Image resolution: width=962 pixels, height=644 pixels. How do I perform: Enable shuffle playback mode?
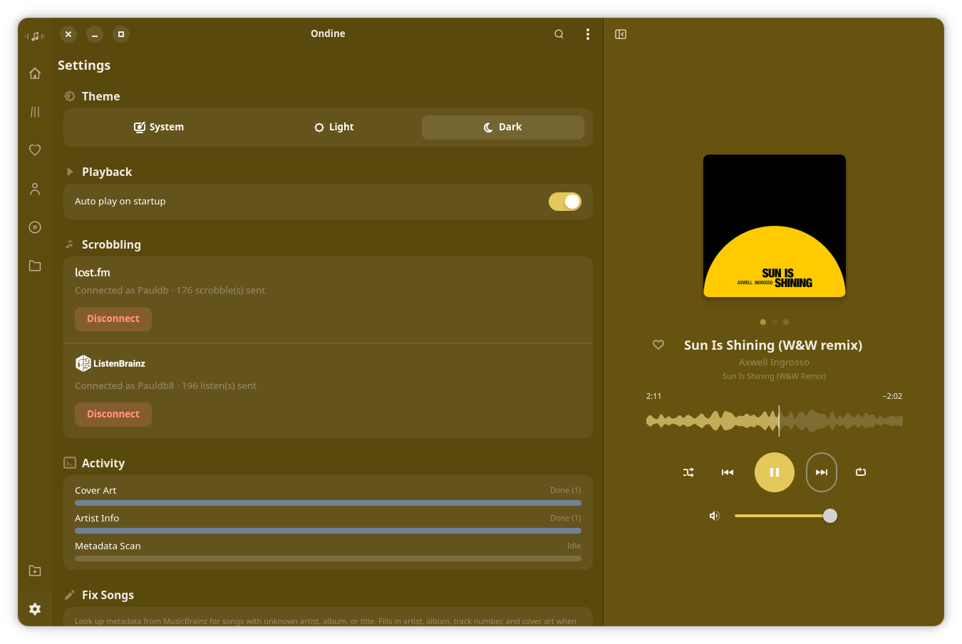coord(688,472)
